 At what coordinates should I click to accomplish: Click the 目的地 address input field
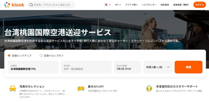(x=86, y=67)
